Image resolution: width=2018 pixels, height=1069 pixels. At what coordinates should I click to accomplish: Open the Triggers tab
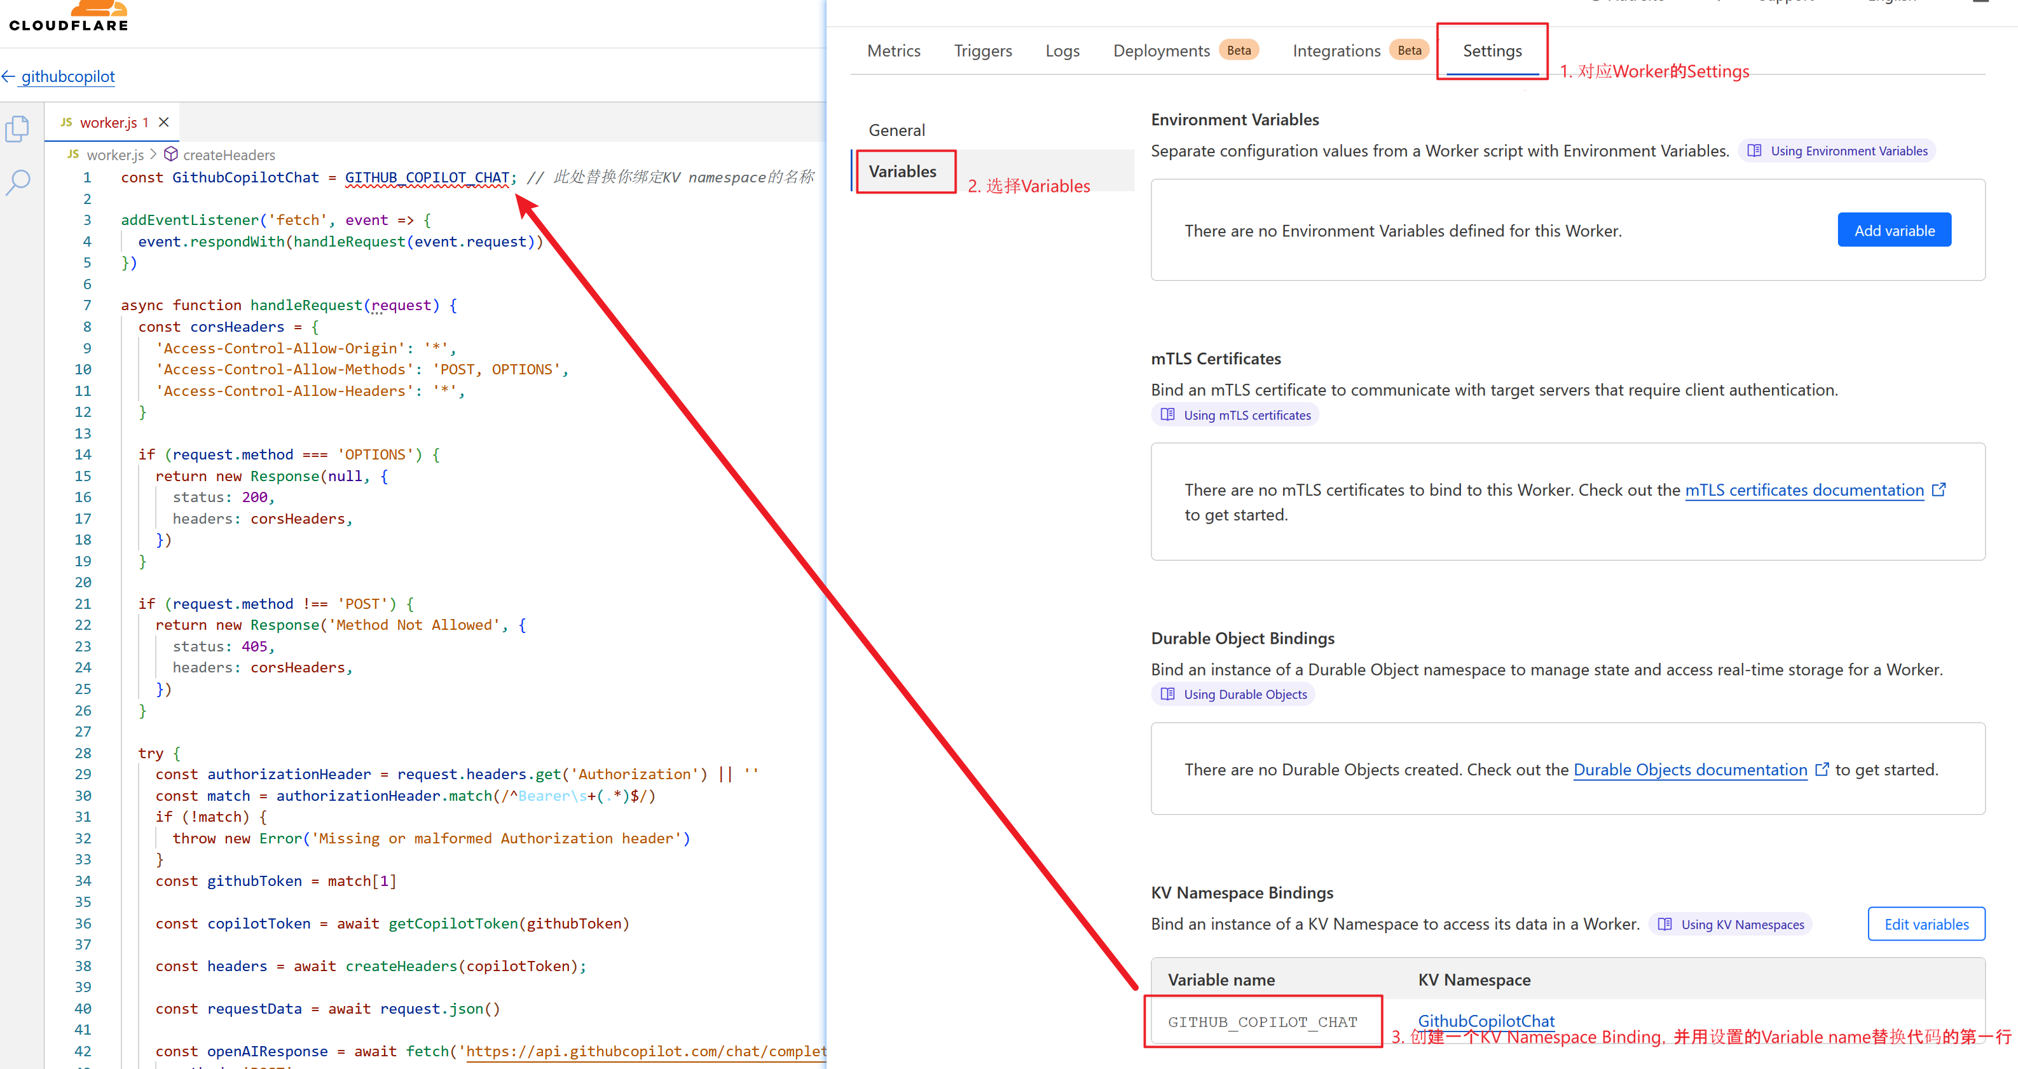[982, 51]
